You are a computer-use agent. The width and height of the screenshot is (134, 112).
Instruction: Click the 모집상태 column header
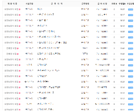point(131,4)
